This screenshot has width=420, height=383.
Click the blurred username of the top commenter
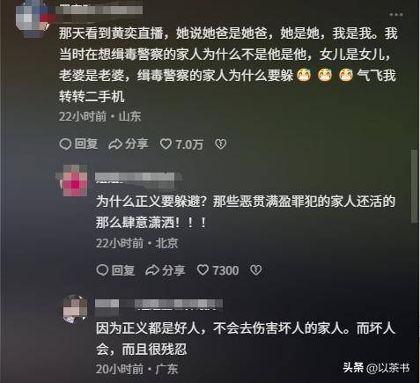(99, 10)
